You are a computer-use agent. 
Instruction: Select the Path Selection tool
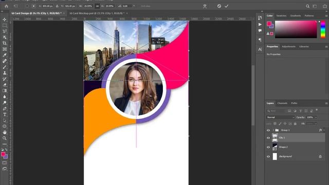[x=5, y=121]
